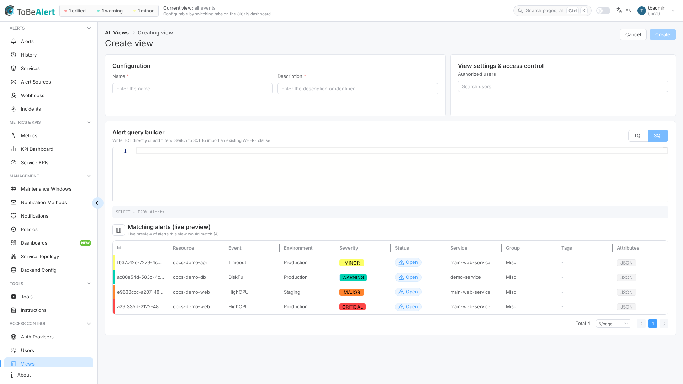Image resolution: width=683 pixels, height=384 pixels.
Task: Click the Service KPIs gauge icon
Action: point(14,162)
